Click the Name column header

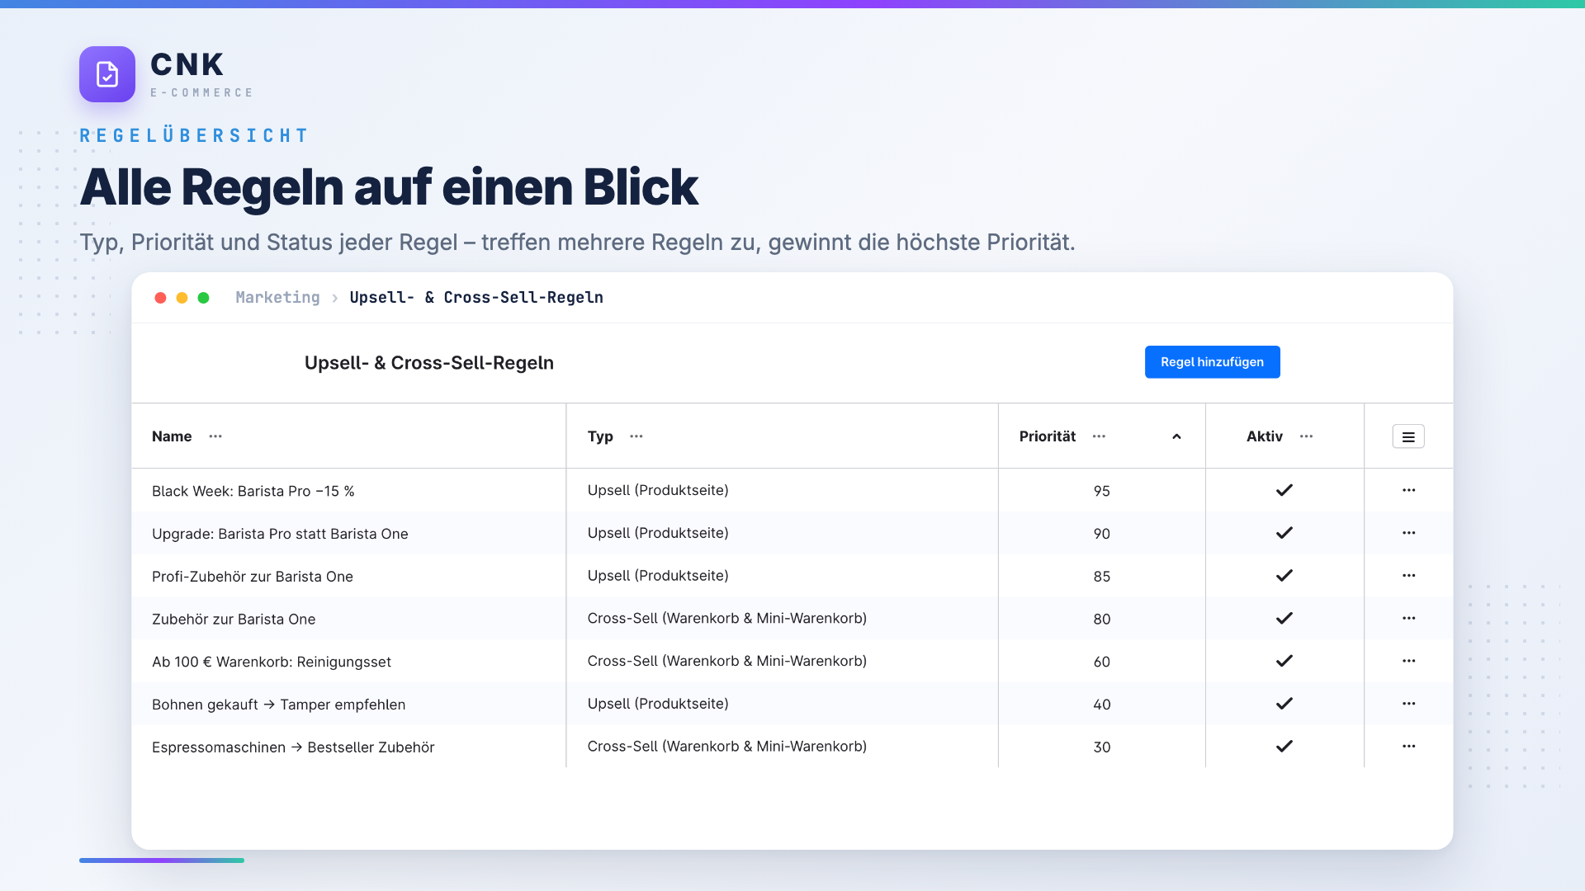172,436
